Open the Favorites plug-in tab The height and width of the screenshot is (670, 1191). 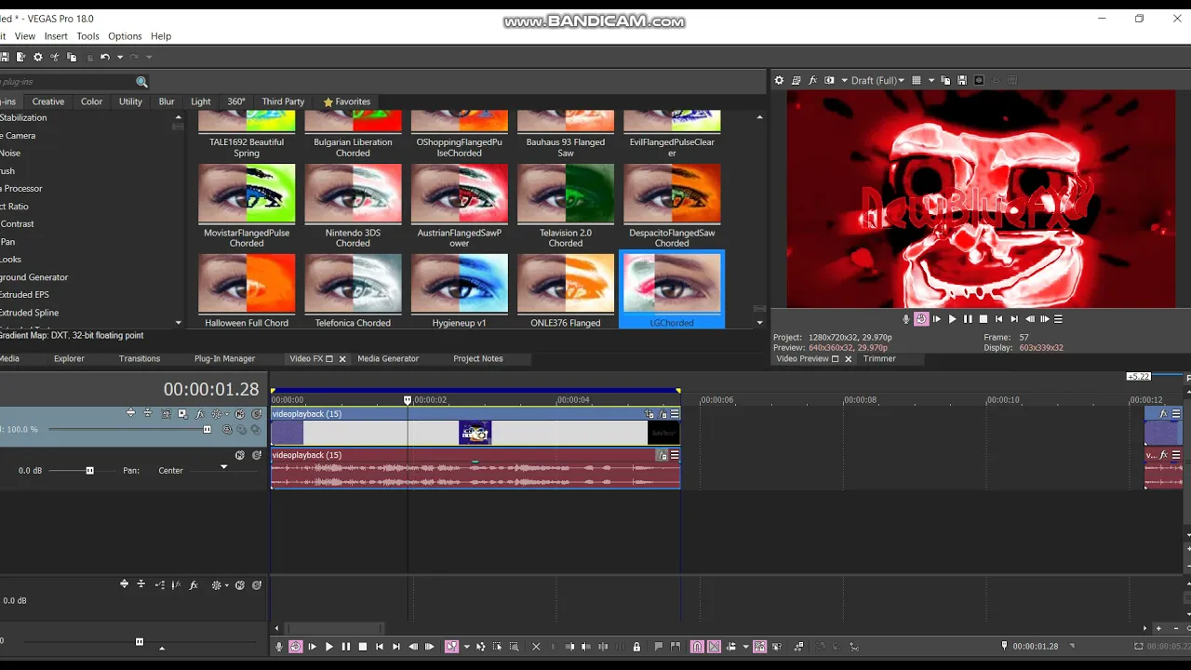(346, 101)
